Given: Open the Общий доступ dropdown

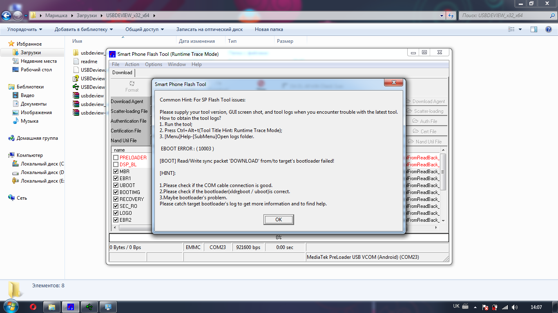Looking at the screenshot, I should tap(145, 29).
